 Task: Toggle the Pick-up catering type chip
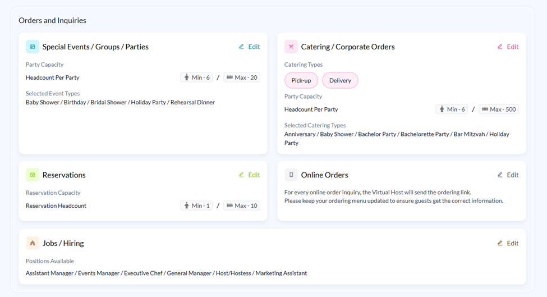tap(301, 80)
